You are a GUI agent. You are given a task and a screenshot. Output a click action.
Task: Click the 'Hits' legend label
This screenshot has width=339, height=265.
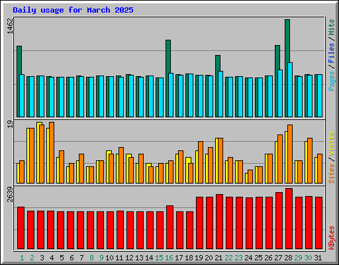tap(332, 27)
